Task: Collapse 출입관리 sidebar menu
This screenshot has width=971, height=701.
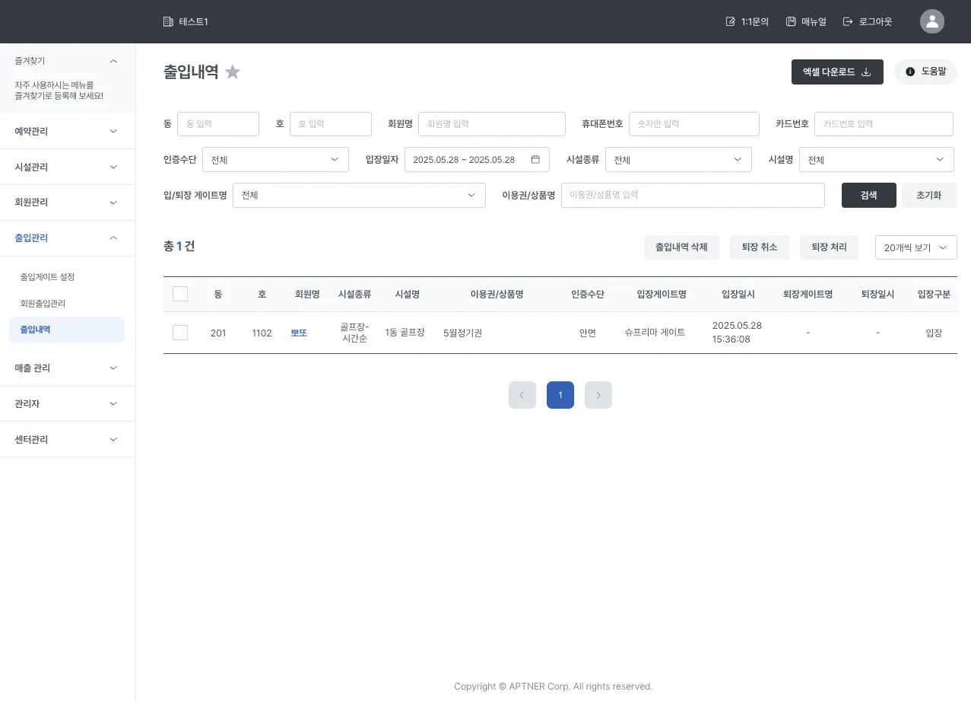Action: click(x=113, y=238)
